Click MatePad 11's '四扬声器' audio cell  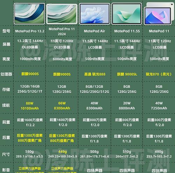[x=159, y=171]
